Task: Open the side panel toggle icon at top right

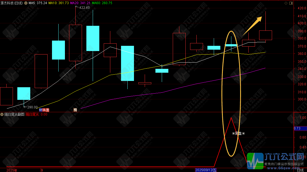Action: [291, 3]
